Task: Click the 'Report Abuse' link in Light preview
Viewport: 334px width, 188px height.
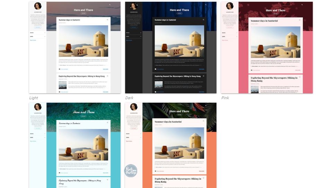Action: [x=33, y=40]
